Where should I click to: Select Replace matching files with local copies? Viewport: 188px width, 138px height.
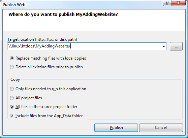click(x=48, y=58)
